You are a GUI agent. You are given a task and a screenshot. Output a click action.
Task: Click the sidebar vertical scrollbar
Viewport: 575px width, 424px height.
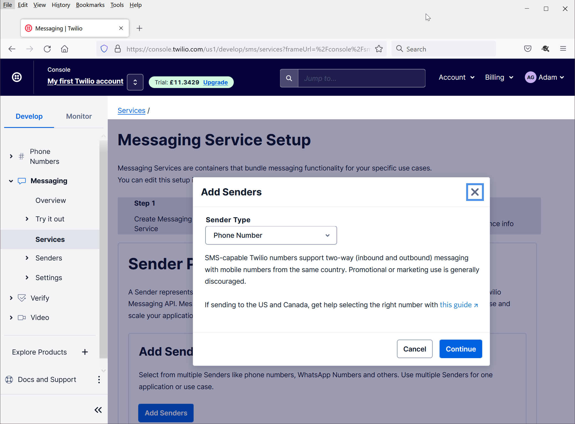point(103,249)
